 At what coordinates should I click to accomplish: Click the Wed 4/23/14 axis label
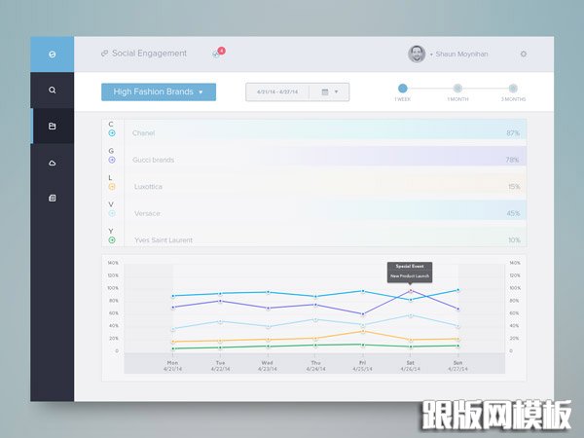[268, 366]
